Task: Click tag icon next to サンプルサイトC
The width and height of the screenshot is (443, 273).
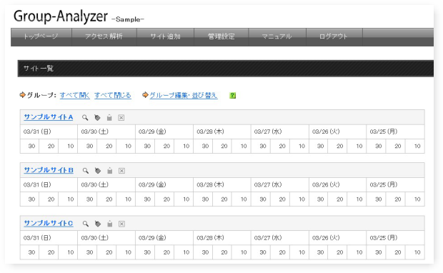Action: tap(98, 224)
